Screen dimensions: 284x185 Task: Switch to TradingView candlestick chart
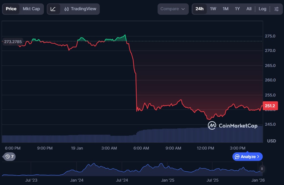pos(80,9)
